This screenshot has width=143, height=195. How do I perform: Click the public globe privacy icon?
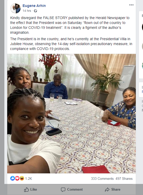[35, 11]
